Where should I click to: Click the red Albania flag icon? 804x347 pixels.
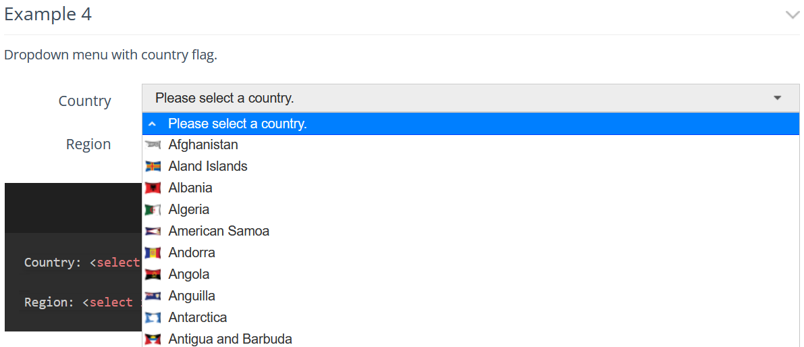click(153, 188)
